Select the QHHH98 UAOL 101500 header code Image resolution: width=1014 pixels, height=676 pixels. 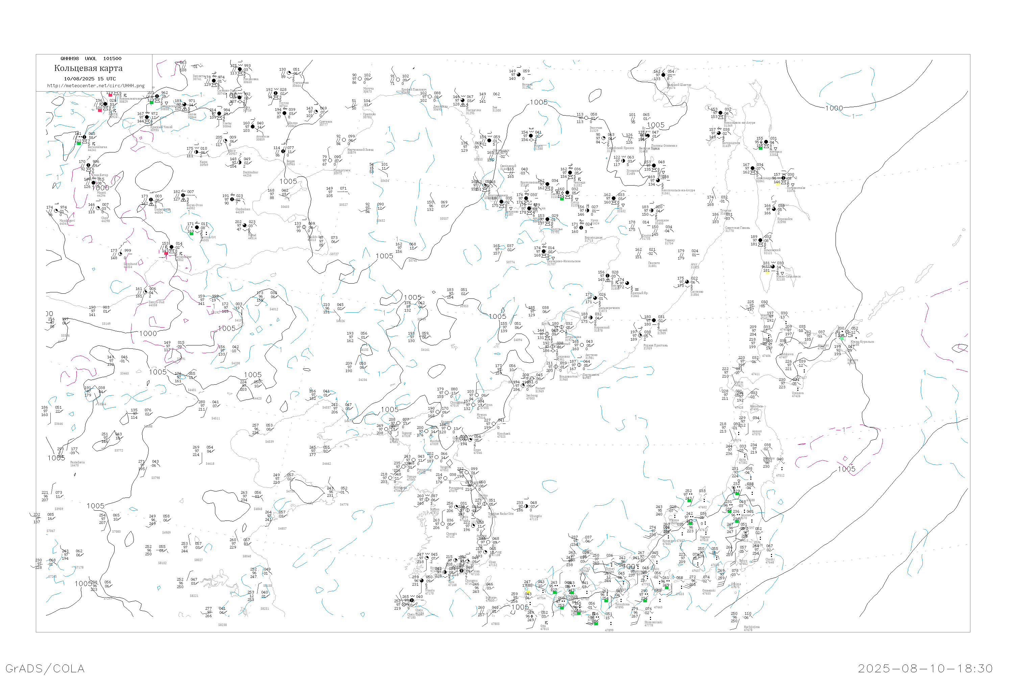coord(91,58)
